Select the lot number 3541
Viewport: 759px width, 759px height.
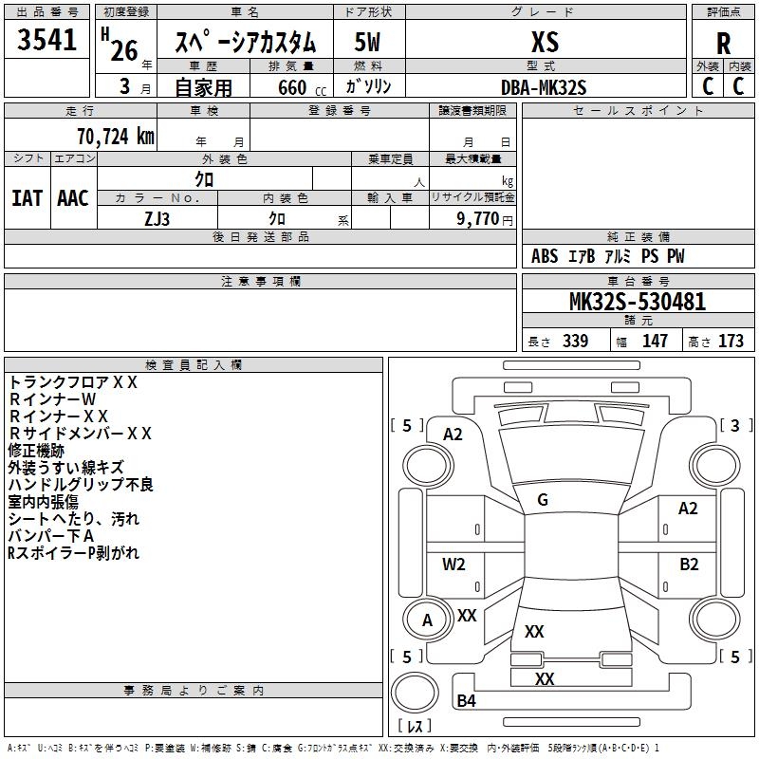pos(47,42)
